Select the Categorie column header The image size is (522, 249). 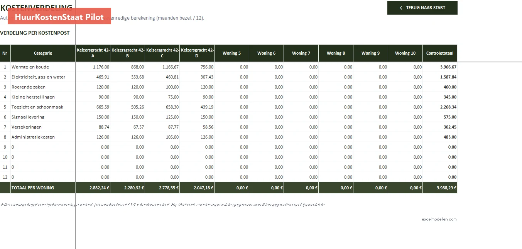pos(43,53)
